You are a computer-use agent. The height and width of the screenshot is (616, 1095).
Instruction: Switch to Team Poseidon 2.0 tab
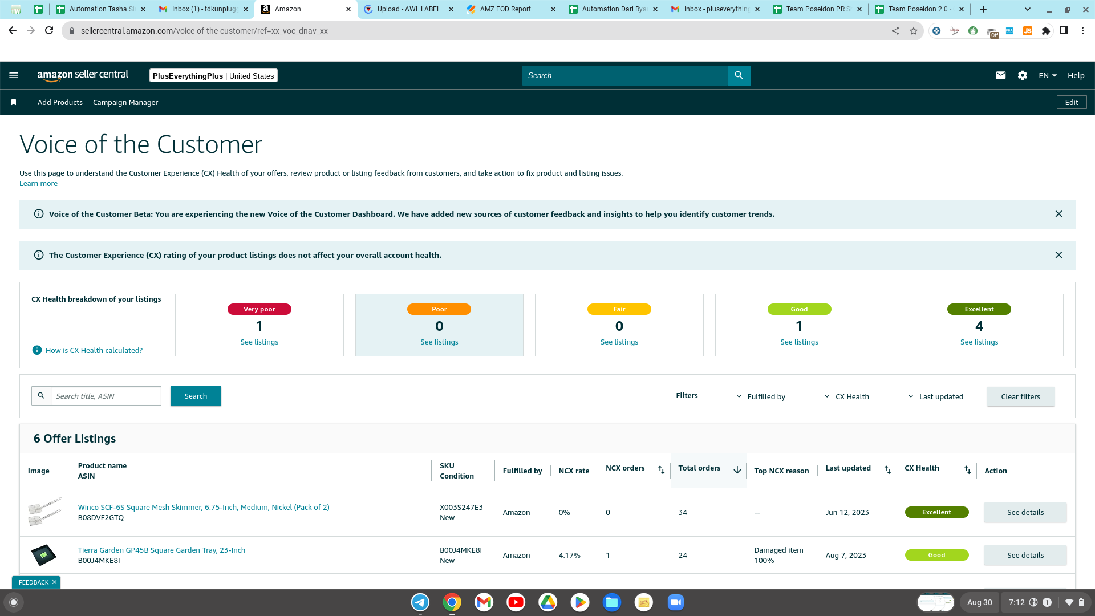919,9
